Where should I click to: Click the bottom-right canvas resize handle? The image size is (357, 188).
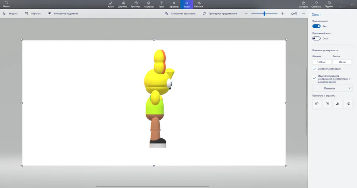286,166
